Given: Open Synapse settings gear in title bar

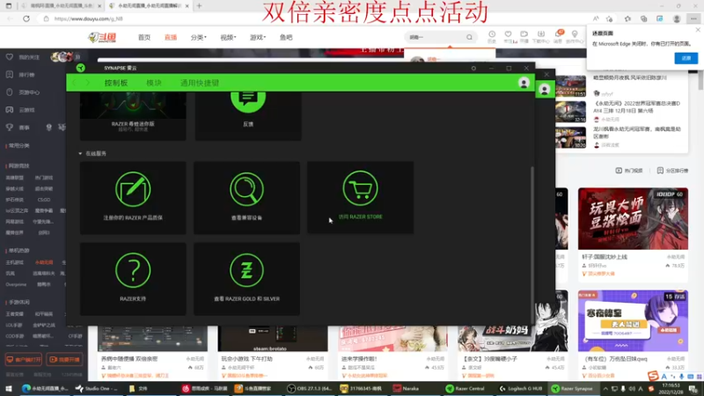Looking at the screenshot, I should tap(473, 69).
